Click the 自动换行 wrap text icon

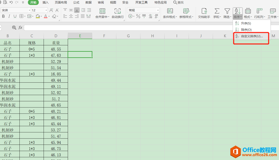coord(118,11)
